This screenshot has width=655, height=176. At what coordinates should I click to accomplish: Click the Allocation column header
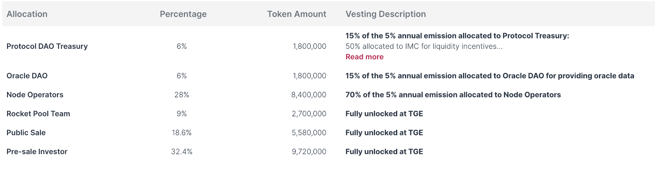(x=27, y=14)
